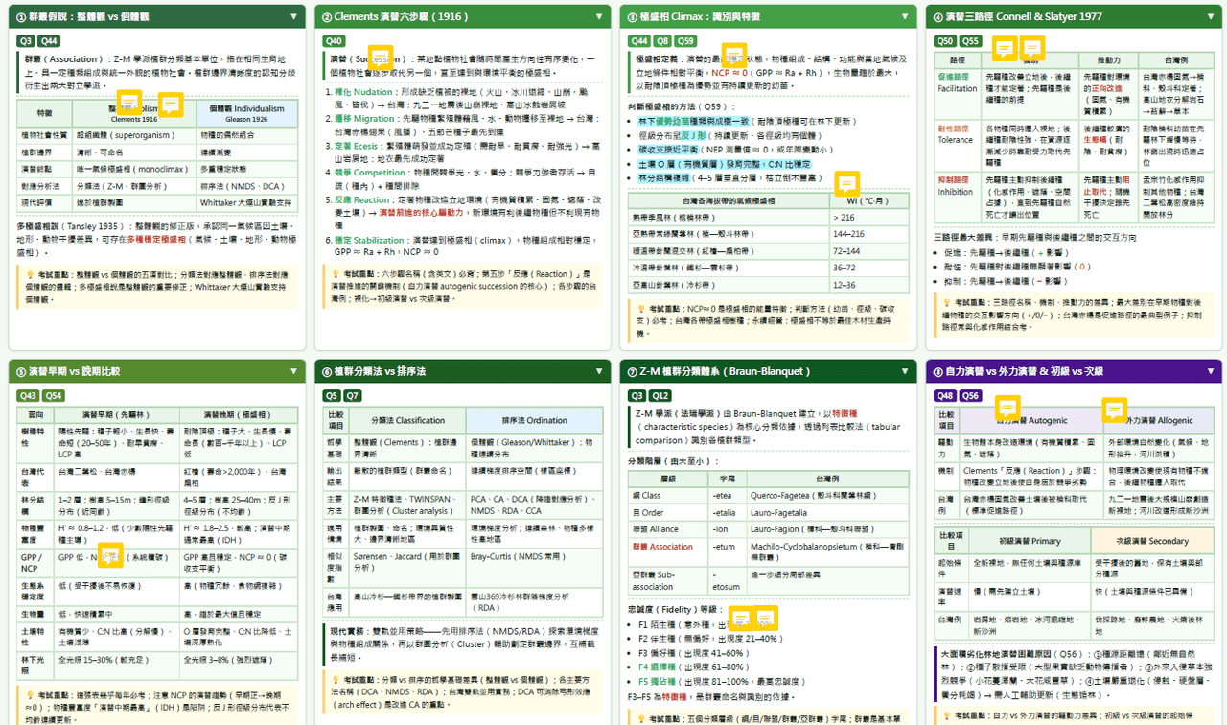The width and height of the screenshot is (1227, 725).
Task: Click the Q59 question tag
Action: coord(685,41)
